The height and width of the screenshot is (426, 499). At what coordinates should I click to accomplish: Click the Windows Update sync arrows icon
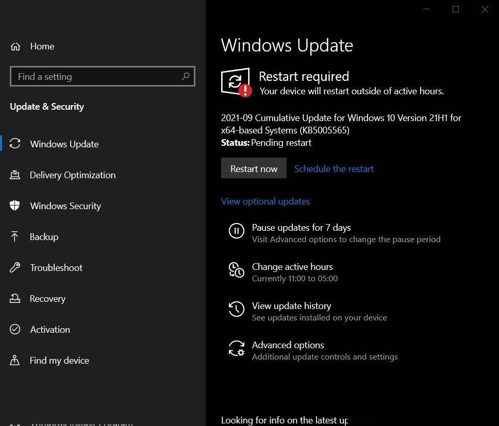(15, 143)
